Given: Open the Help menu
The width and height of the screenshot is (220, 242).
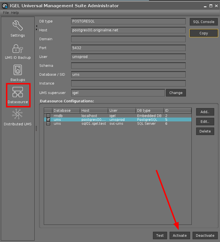Looking at the screenshot, I should click(15, 13).
